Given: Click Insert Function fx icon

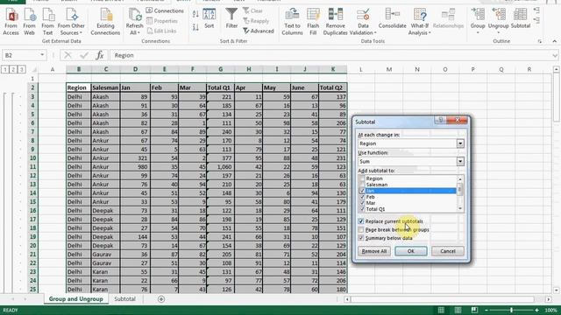Looking at the screenshot, I should (x=99, y=55).
